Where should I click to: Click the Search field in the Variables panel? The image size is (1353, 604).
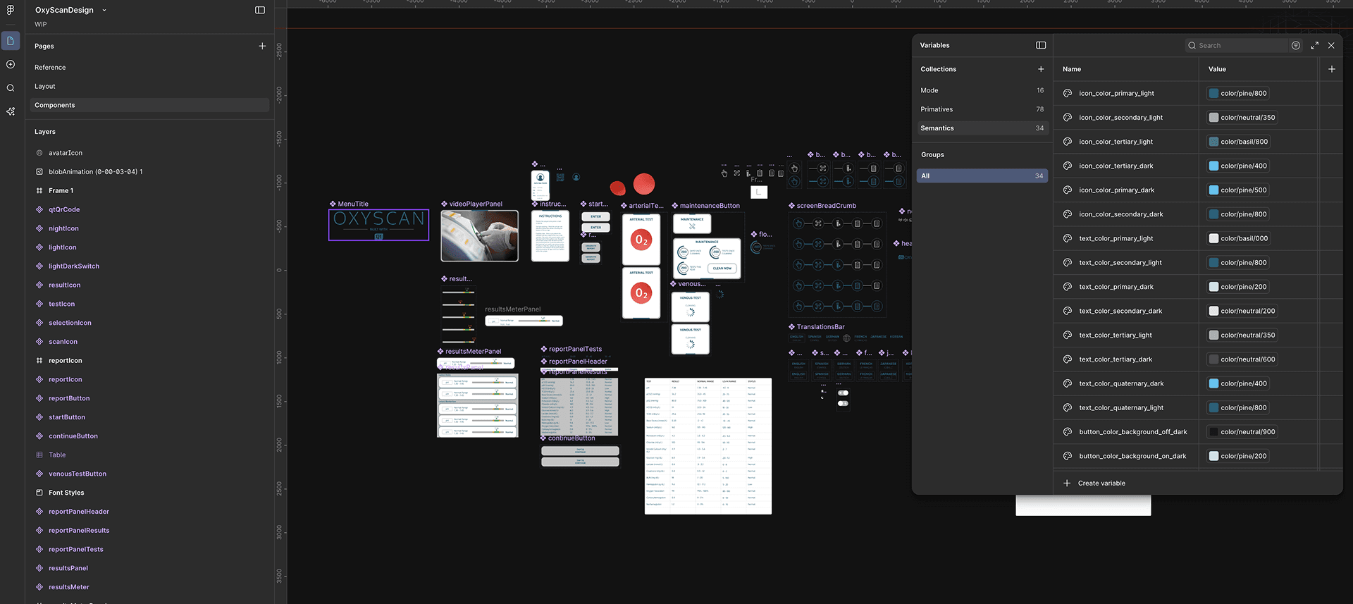click(x=1237, y=45)
